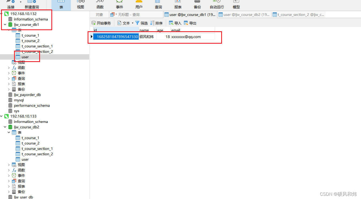
Task: Select t_course_section_1 table in ljw_course_db2
Action: pyautogui.click(x=37, y=149)
